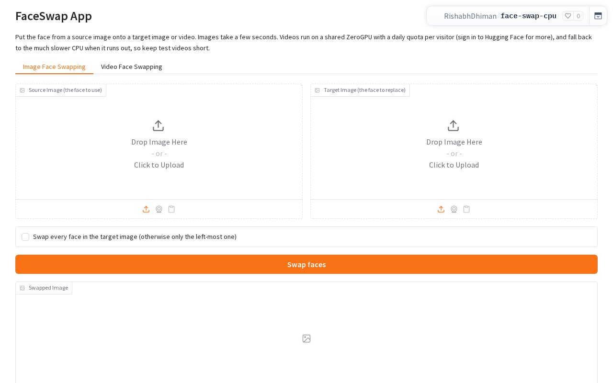
Task: Click the FaceSwap App heading
Action: pyautogui.click(x=54, y=16)
